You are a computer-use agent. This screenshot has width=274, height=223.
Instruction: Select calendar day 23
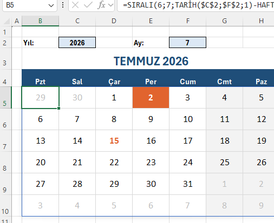click(x=151, y=163)
